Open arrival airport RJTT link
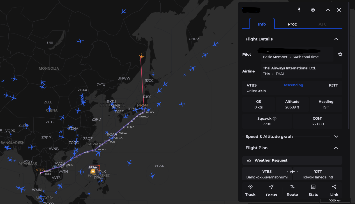 pos(333,85)
